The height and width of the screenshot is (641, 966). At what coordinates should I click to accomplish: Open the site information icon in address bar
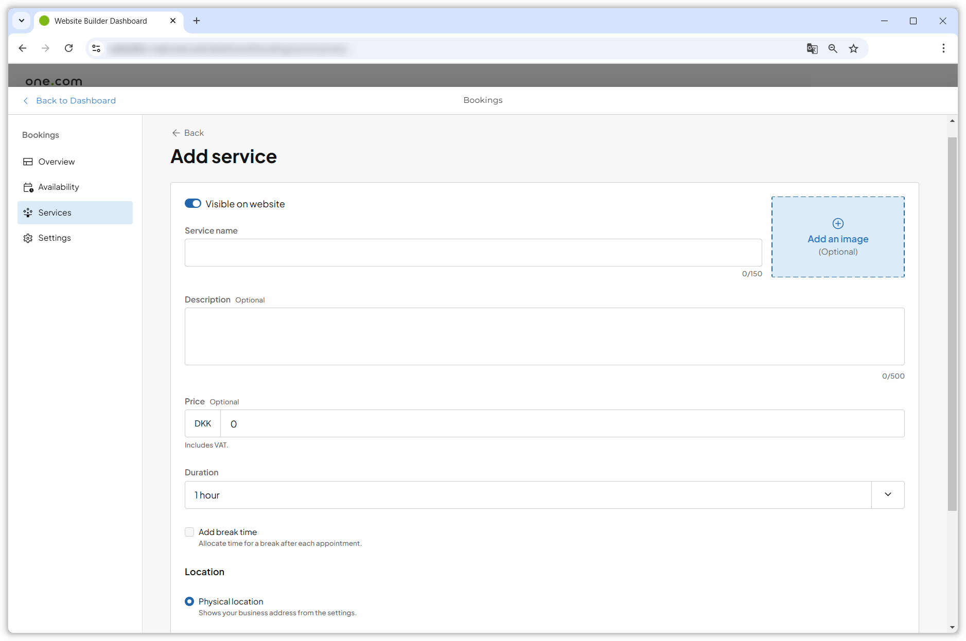tap(96, 48)
